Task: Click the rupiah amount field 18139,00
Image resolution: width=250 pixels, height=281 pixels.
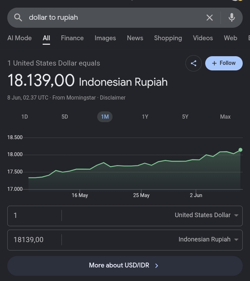Action: [34, 240]
